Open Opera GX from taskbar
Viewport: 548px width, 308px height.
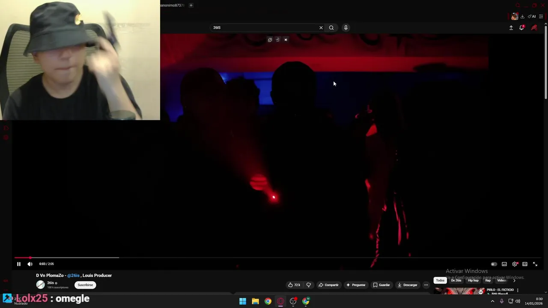coord(280,301)
